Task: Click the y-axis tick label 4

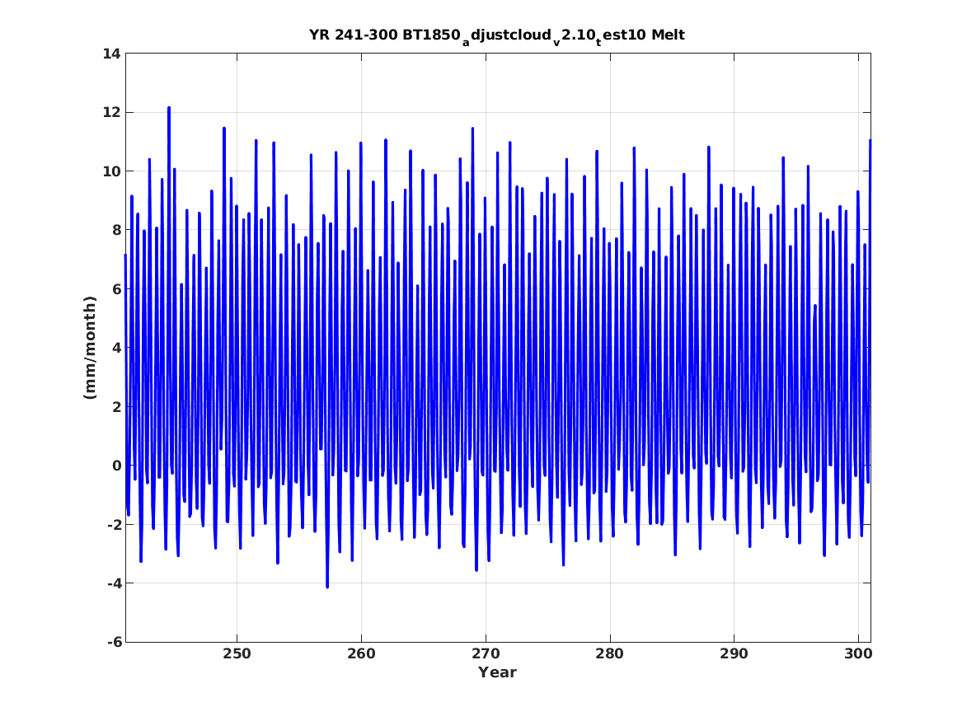Action: click(x=116, y=349)
